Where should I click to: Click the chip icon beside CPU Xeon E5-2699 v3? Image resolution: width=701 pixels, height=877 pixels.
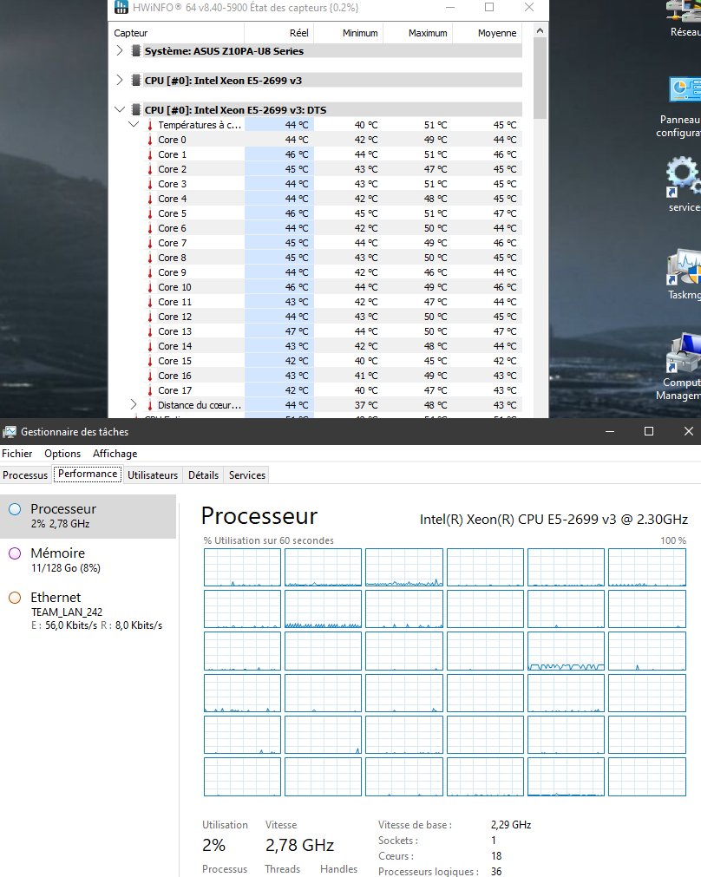point(135,80)
